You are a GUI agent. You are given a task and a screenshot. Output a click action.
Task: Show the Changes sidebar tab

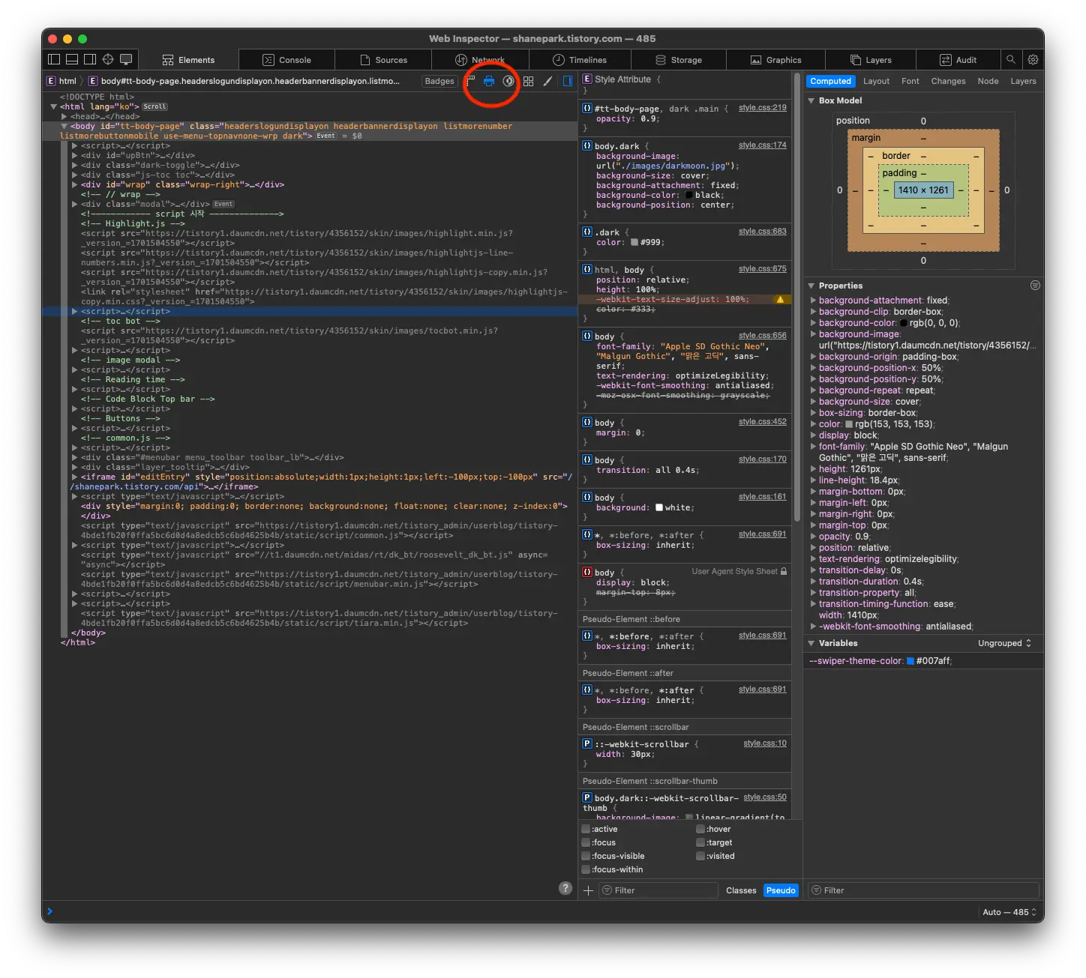(948, 81)
